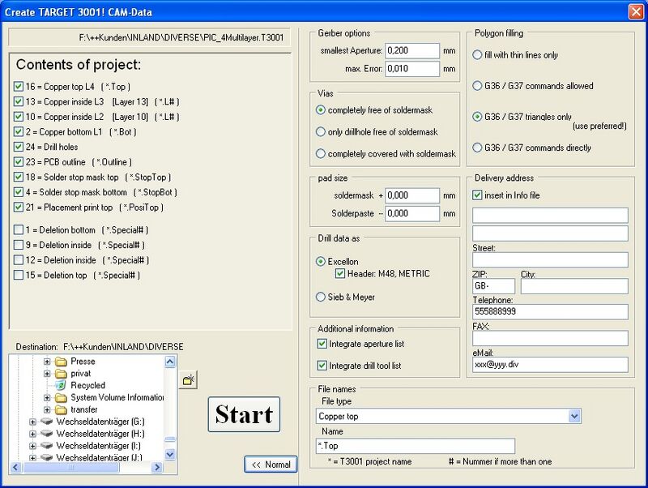This screenshot has height=488, width=648.
Task: Choose 'G36 / G37 commands directly'
Action: 477,148
